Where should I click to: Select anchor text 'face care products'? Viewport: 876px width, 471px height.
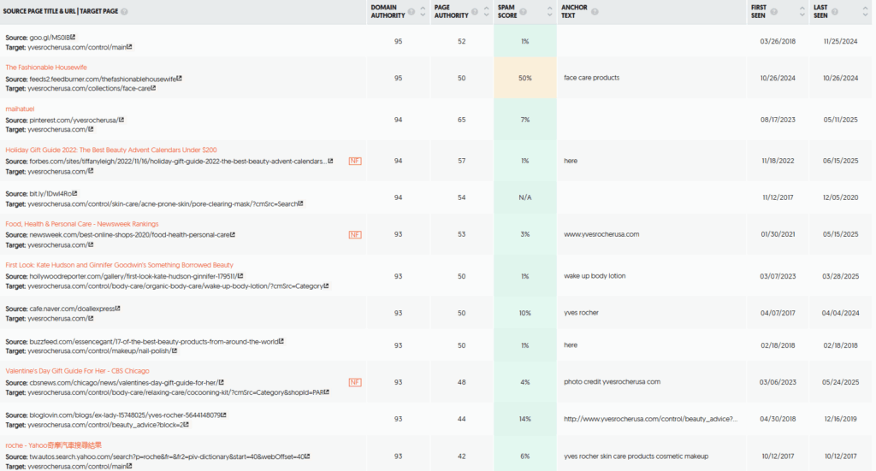592,78
